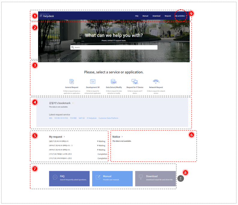The image size is (238, 205).
Task: Open the FAQ menu in header
Action: point(137,16)
